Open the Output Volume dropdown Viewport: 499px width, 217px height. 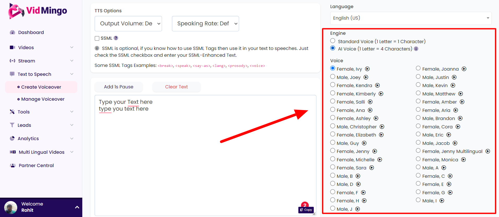click(128, 24)
